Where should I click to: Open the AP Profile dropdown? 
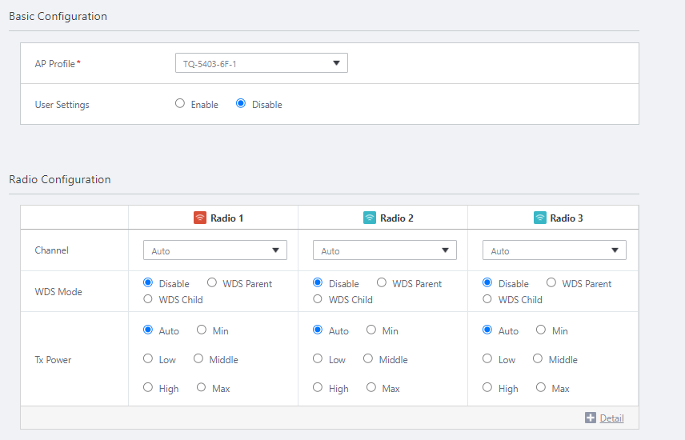(261, 63)
